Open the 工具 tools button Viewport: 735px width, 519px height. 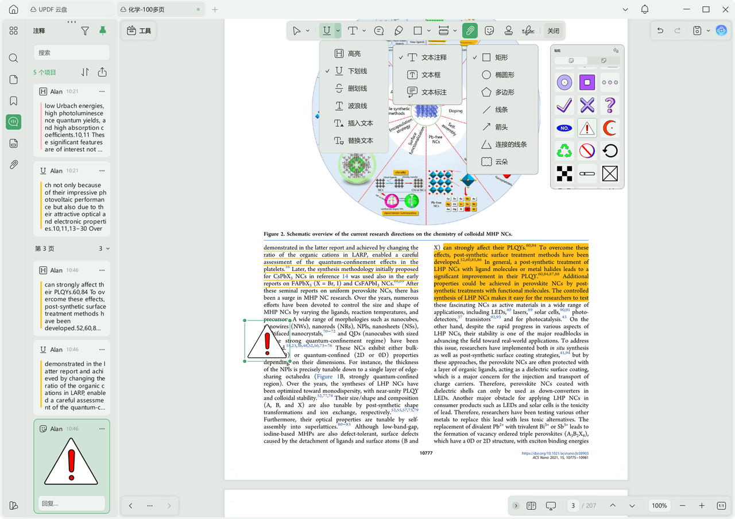(139, 31)
